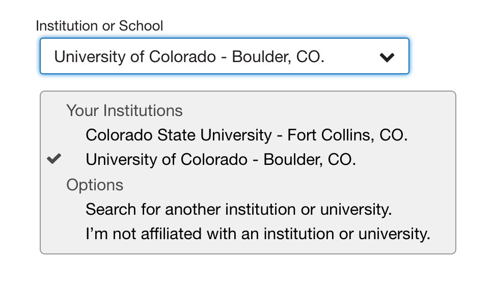The image size is (493, 287).
Task: Click the "Your Institutions" group header
Action: tap(124, 110)
